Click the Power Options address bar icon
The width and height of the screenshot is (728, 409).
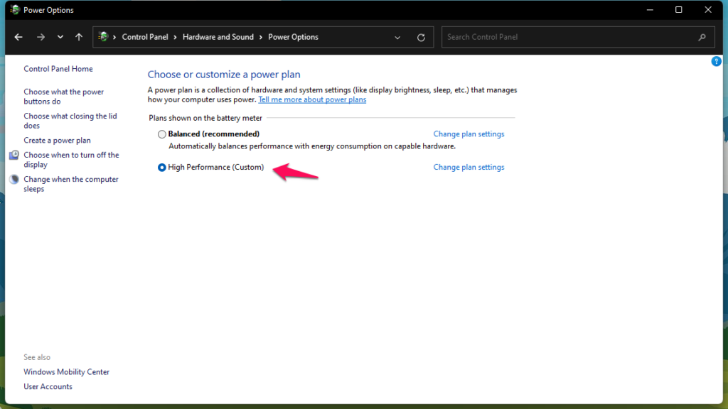[103, 37]
